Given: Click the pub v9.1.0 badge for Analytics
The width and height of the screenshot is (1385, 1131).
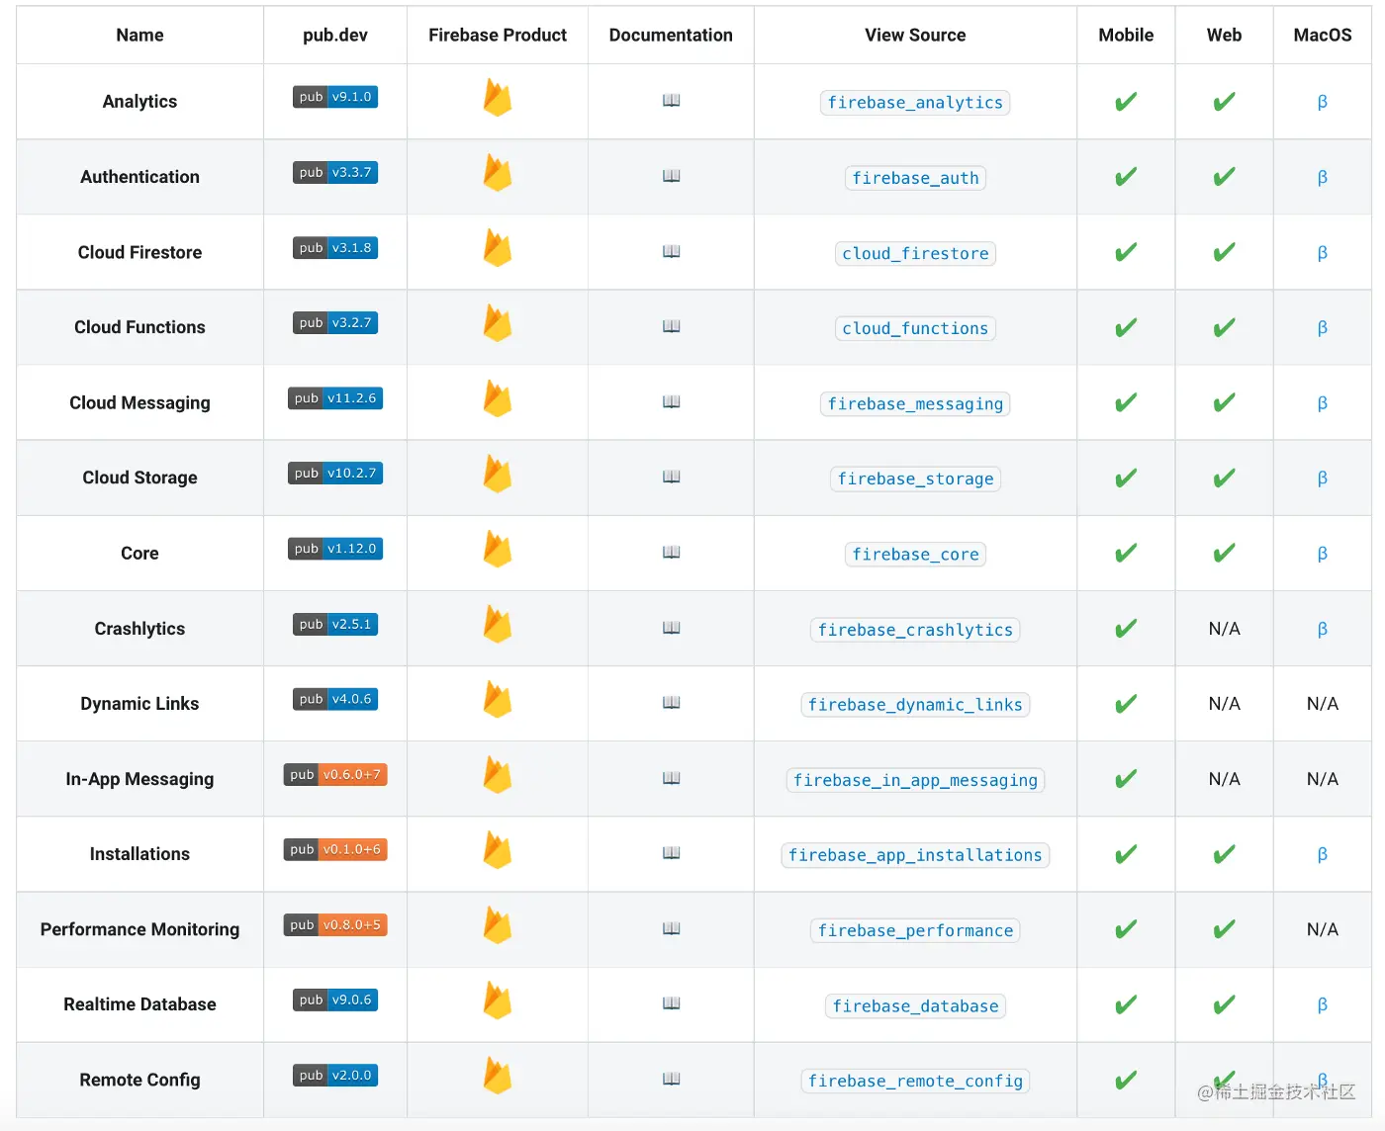Looking at the screenshot, I should point(335,97).
